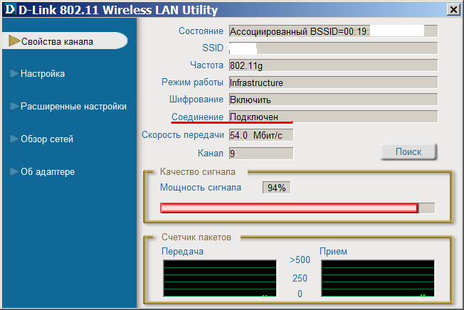
Task: Click the arrow icon beside Расширенные настройки
Action: point(14,106)
